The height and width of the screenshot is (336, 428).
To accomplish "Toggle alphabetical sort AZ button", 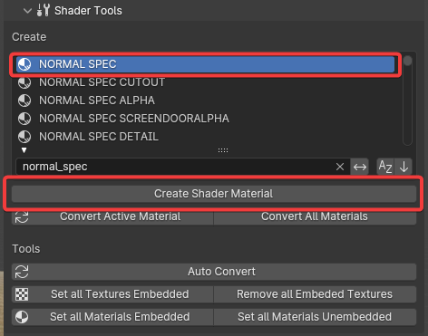I will click(385, 167).
